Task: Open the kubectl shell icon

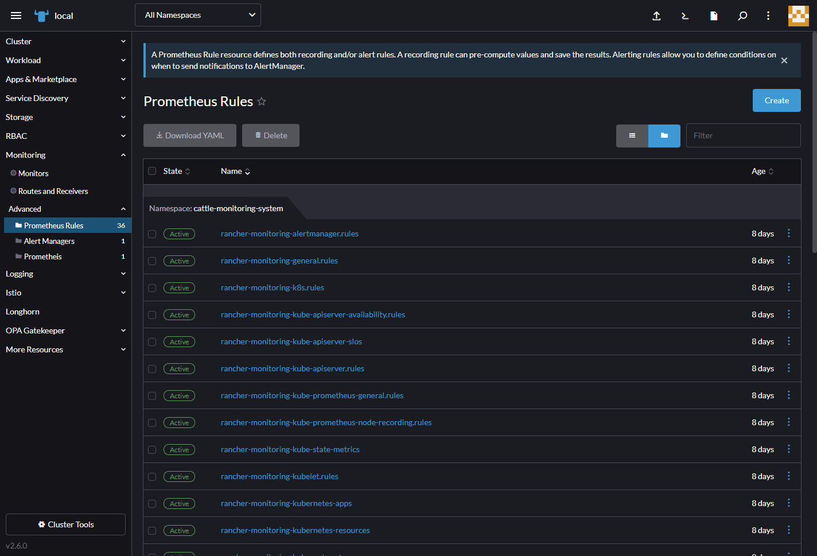Action: 685,15
